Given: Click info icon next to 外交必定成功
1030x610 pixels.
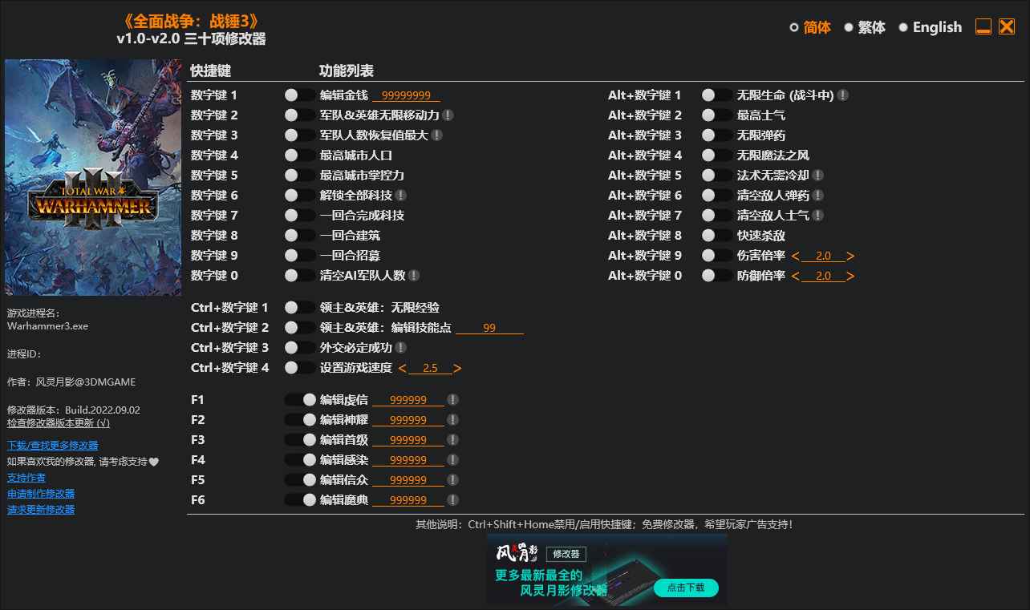Looking at the screenshot, I should click(x=400, y=348).
